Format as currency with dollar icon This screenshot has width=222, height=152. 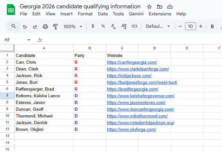[x=93, y=26]
